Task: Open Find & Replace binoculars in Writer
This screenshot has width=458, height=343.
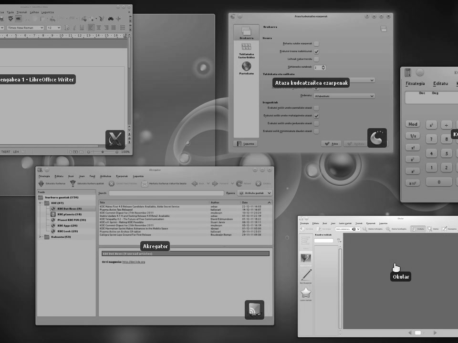Action: tap(111, 19)
